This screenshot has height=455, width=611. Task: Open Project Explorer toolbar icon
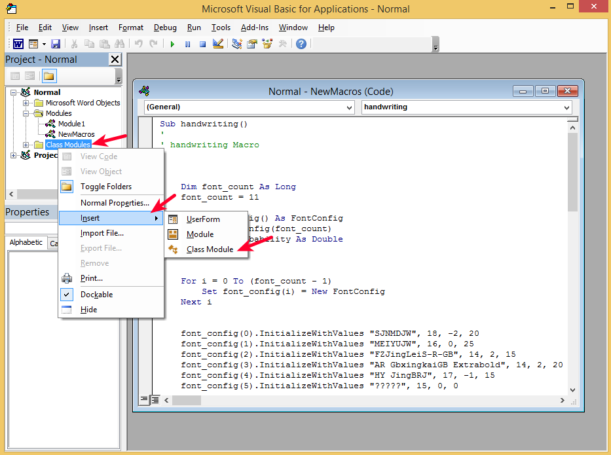(x=236, y=44)
